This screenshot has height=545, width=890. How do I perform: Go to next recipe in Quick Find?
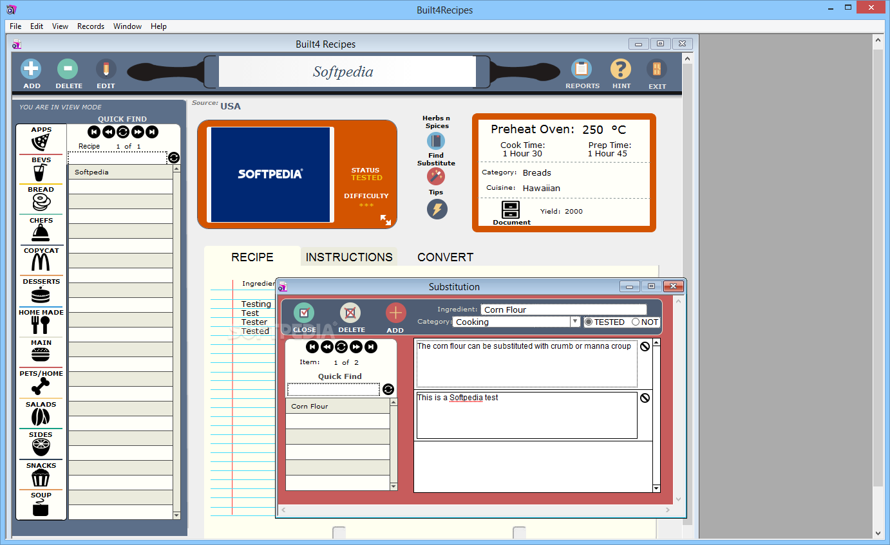[137, 132]
